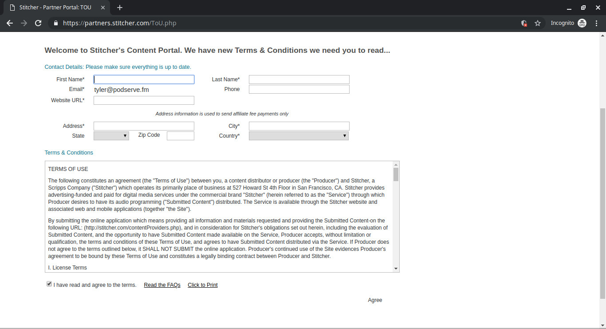Click the 'Contact Details' notice text
606x329 pixels.
click(118, 67)
